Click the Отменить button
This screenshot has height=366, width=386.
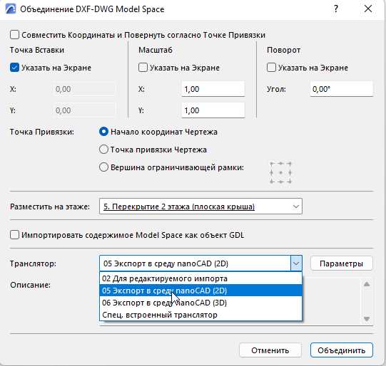tap(270, 350)
